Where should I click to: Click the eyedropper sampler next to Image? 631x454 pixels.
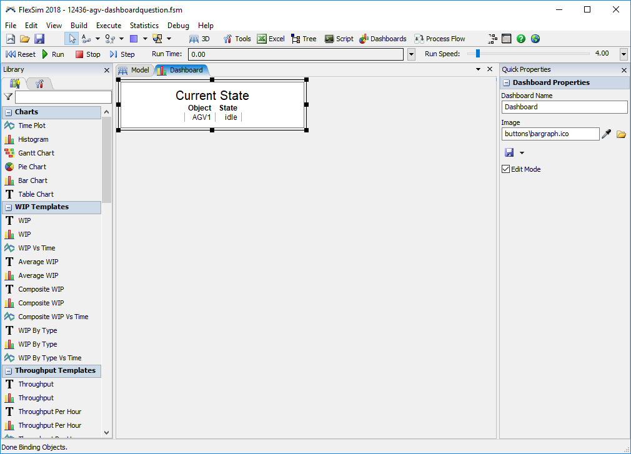click(606, 134)
